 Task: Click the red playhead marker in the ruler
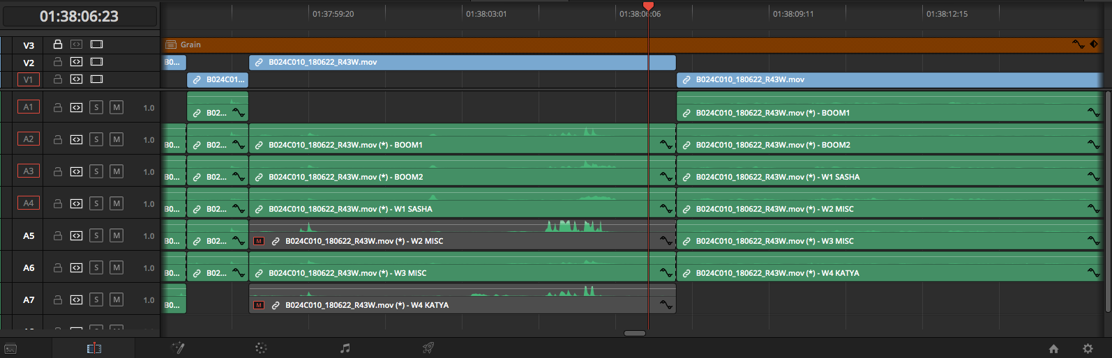pos(648,6)
